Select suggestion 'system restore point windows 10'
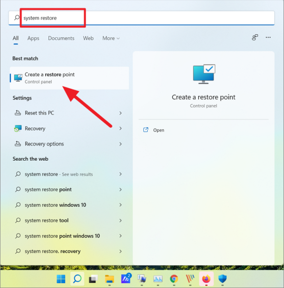The image size is (284, 288). click(x=69, y=236)
